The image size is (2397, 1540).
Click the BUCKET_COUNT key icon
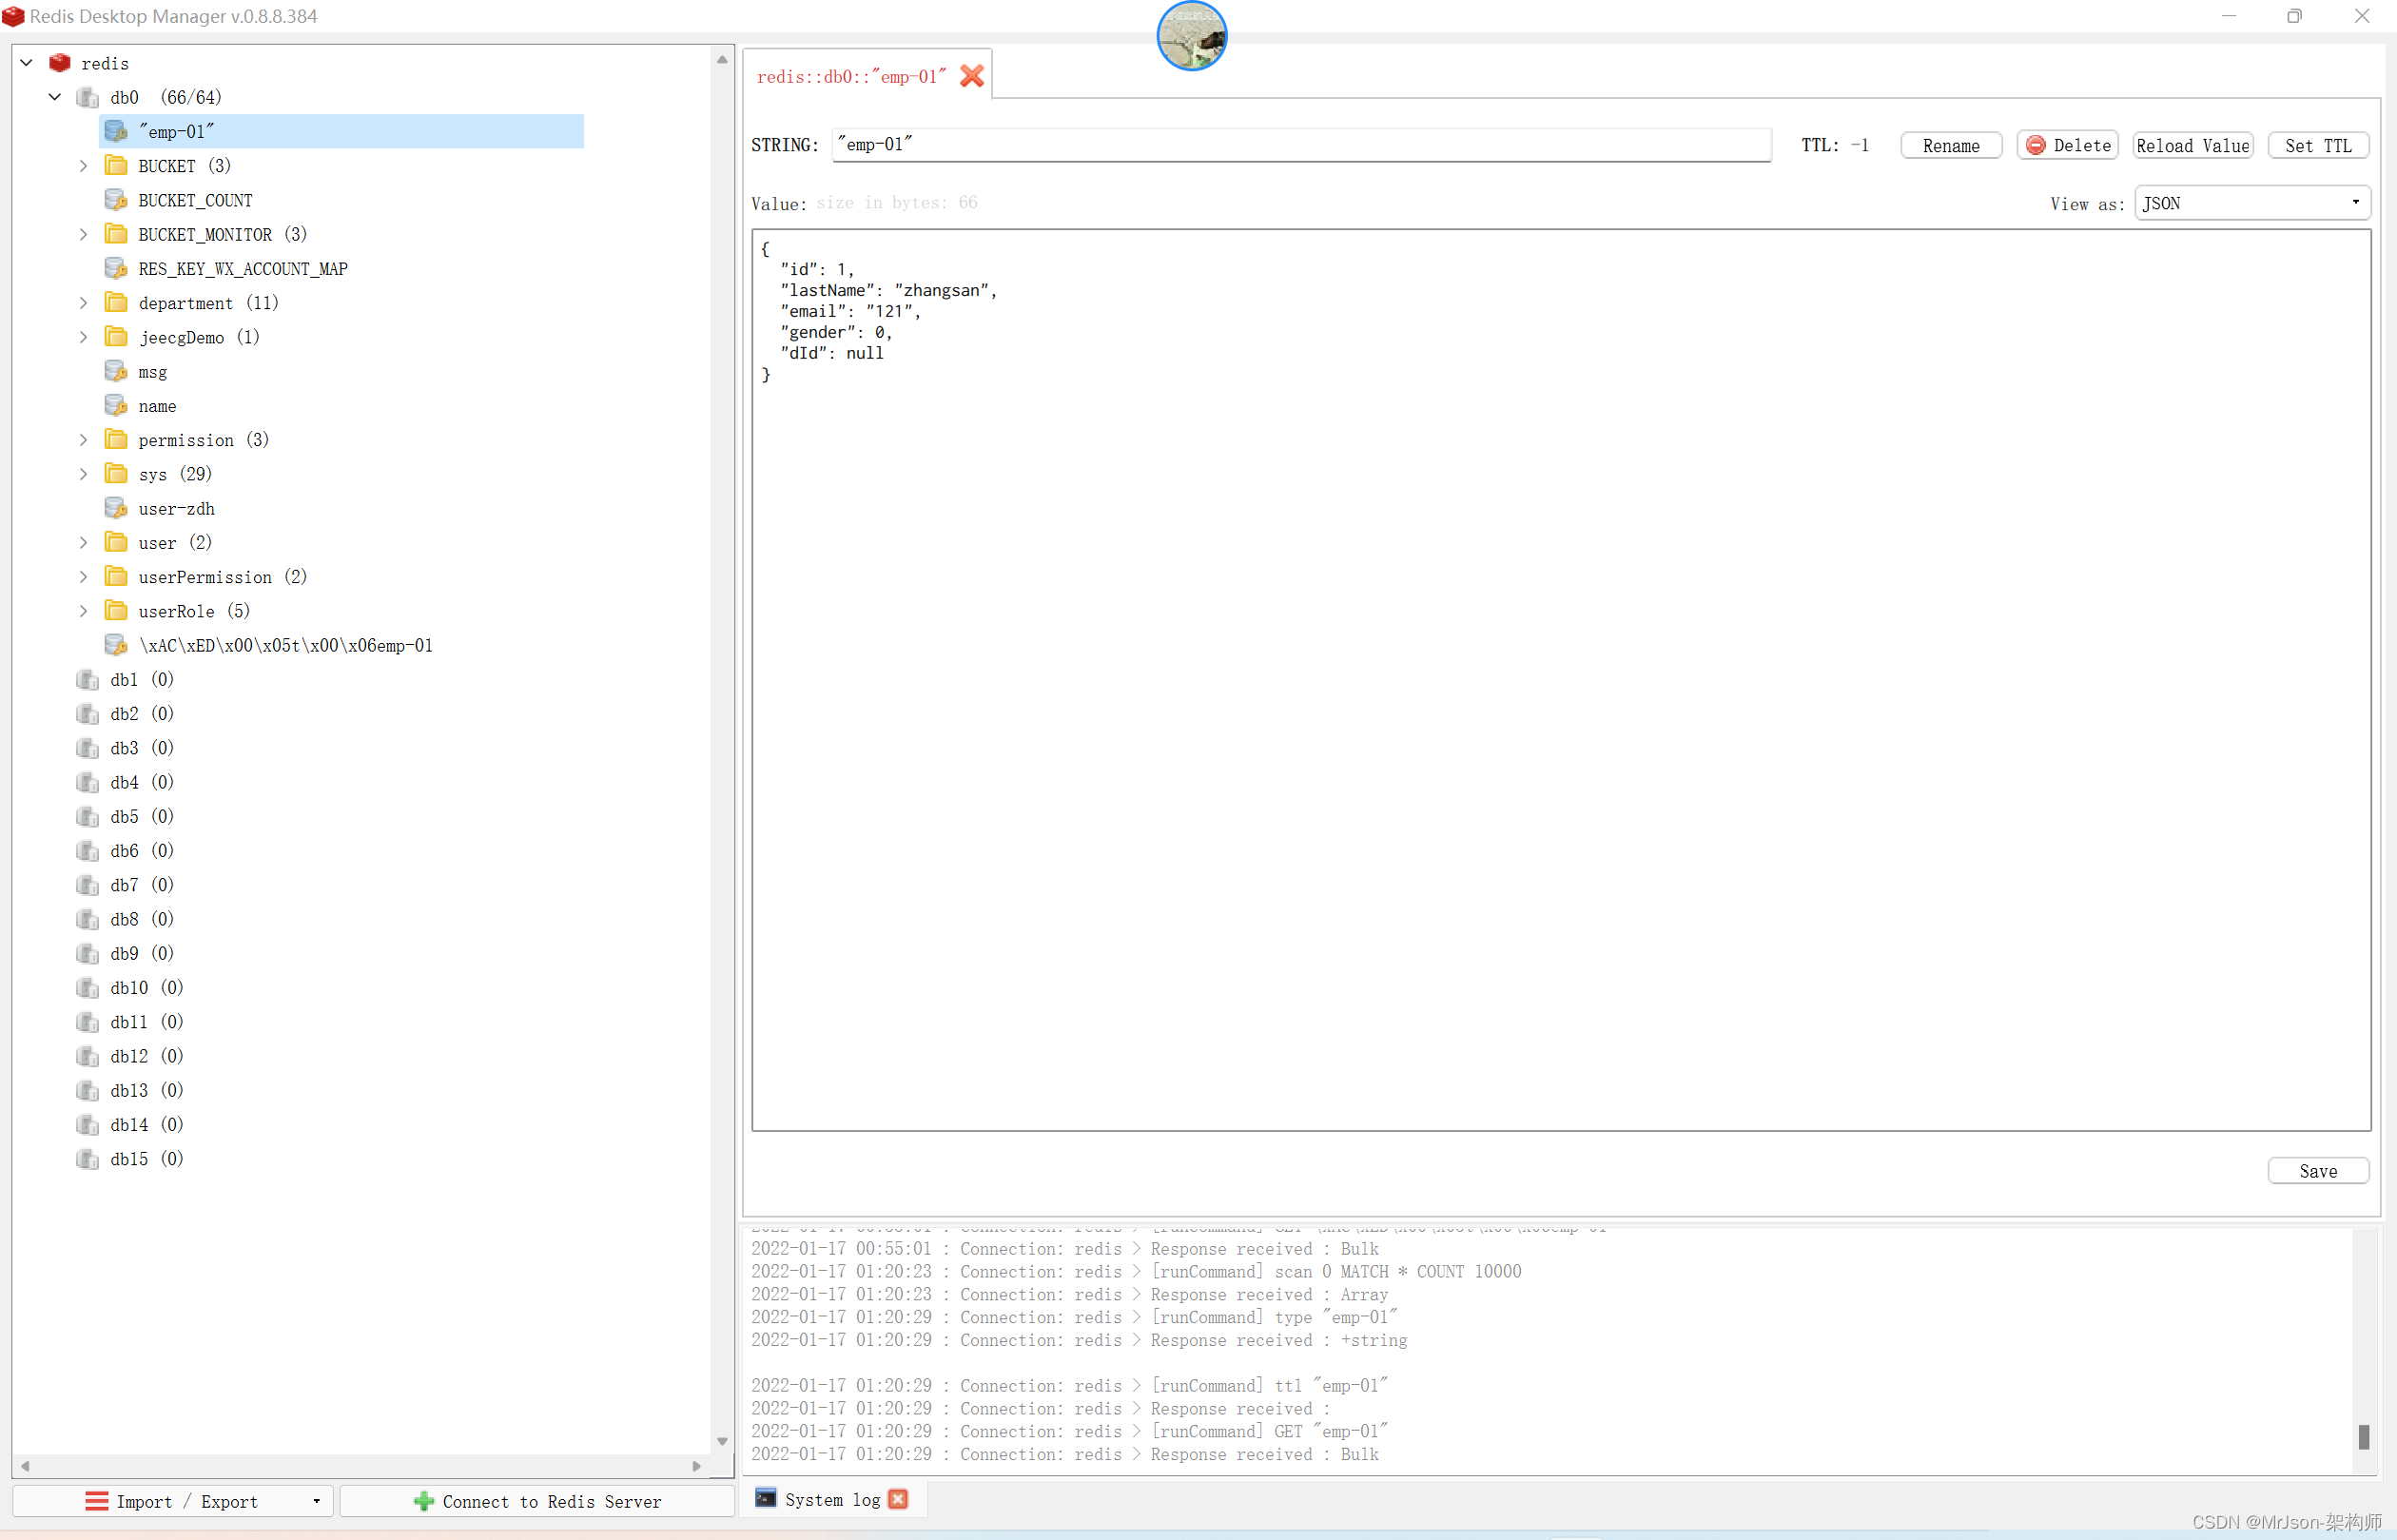pos(116,200)
